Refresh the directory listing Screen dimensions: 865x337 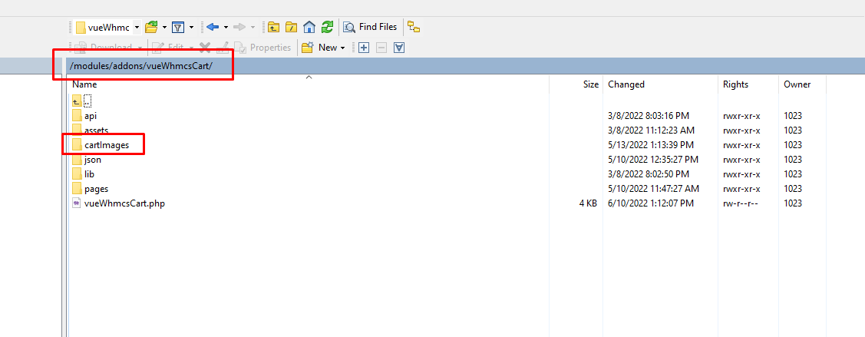(x=327, y=27)
